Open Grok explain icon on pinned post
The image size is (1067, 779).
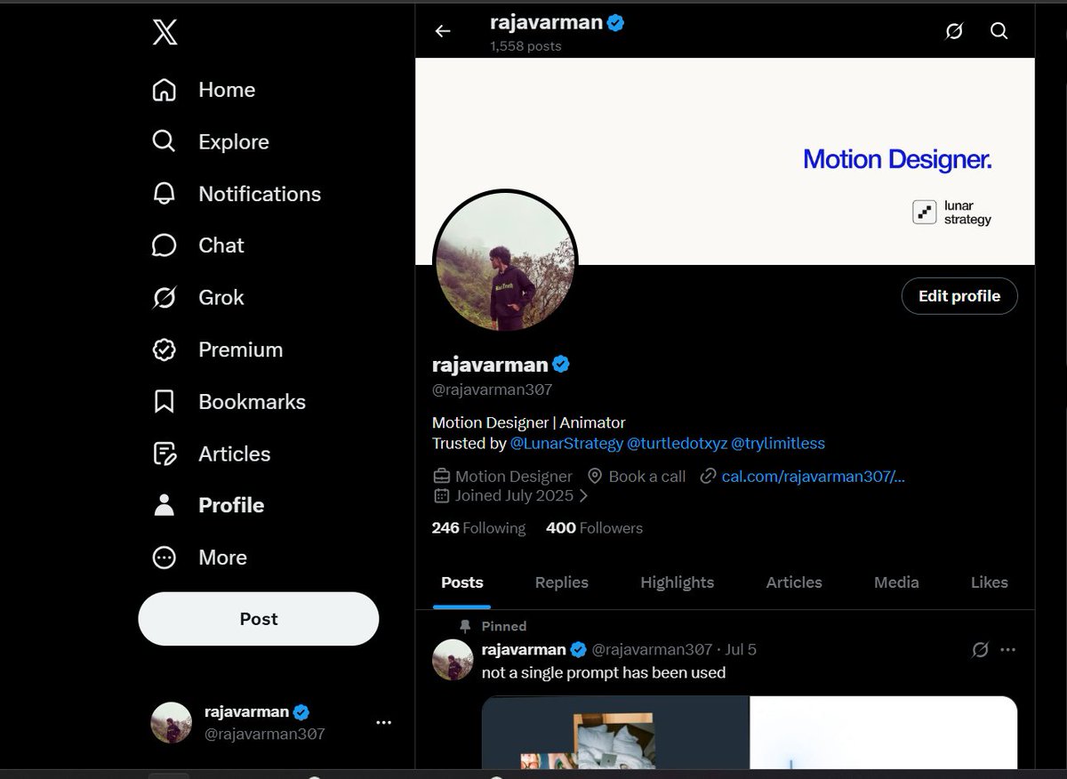tap(980, 650)
